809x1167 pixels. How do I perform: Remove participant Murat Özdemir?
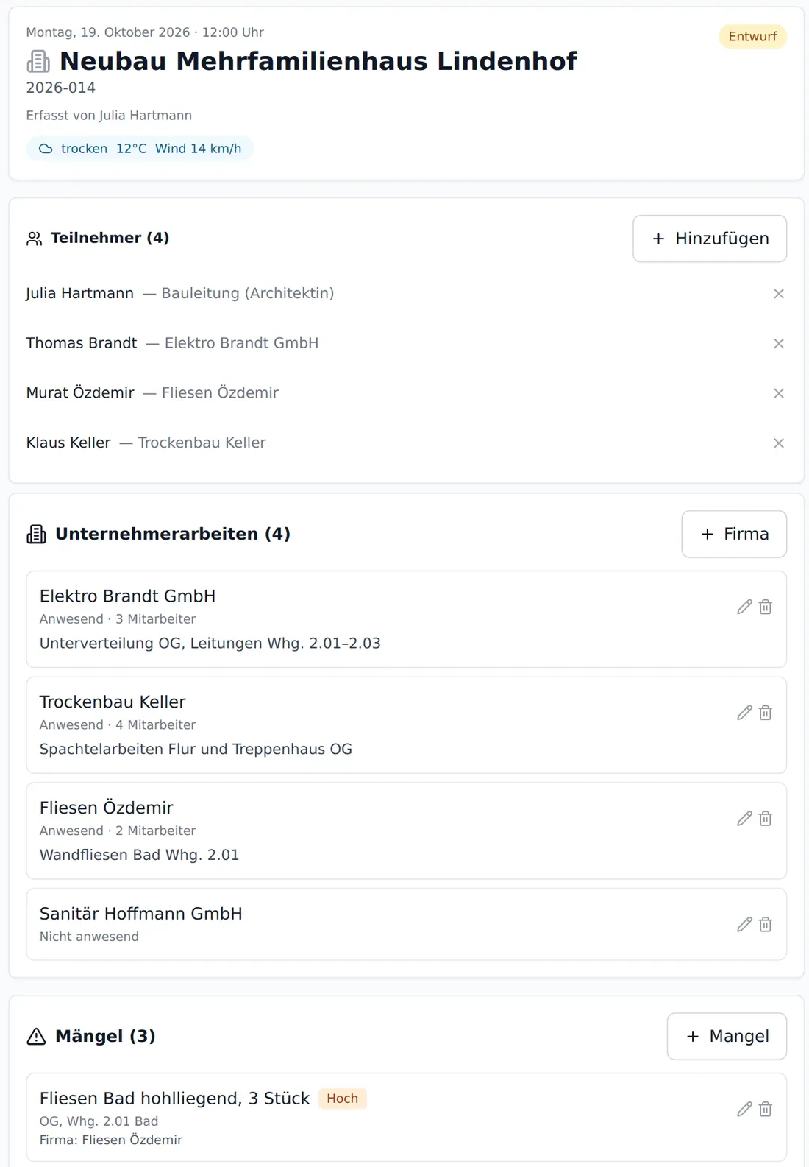[x=779, y=393]
